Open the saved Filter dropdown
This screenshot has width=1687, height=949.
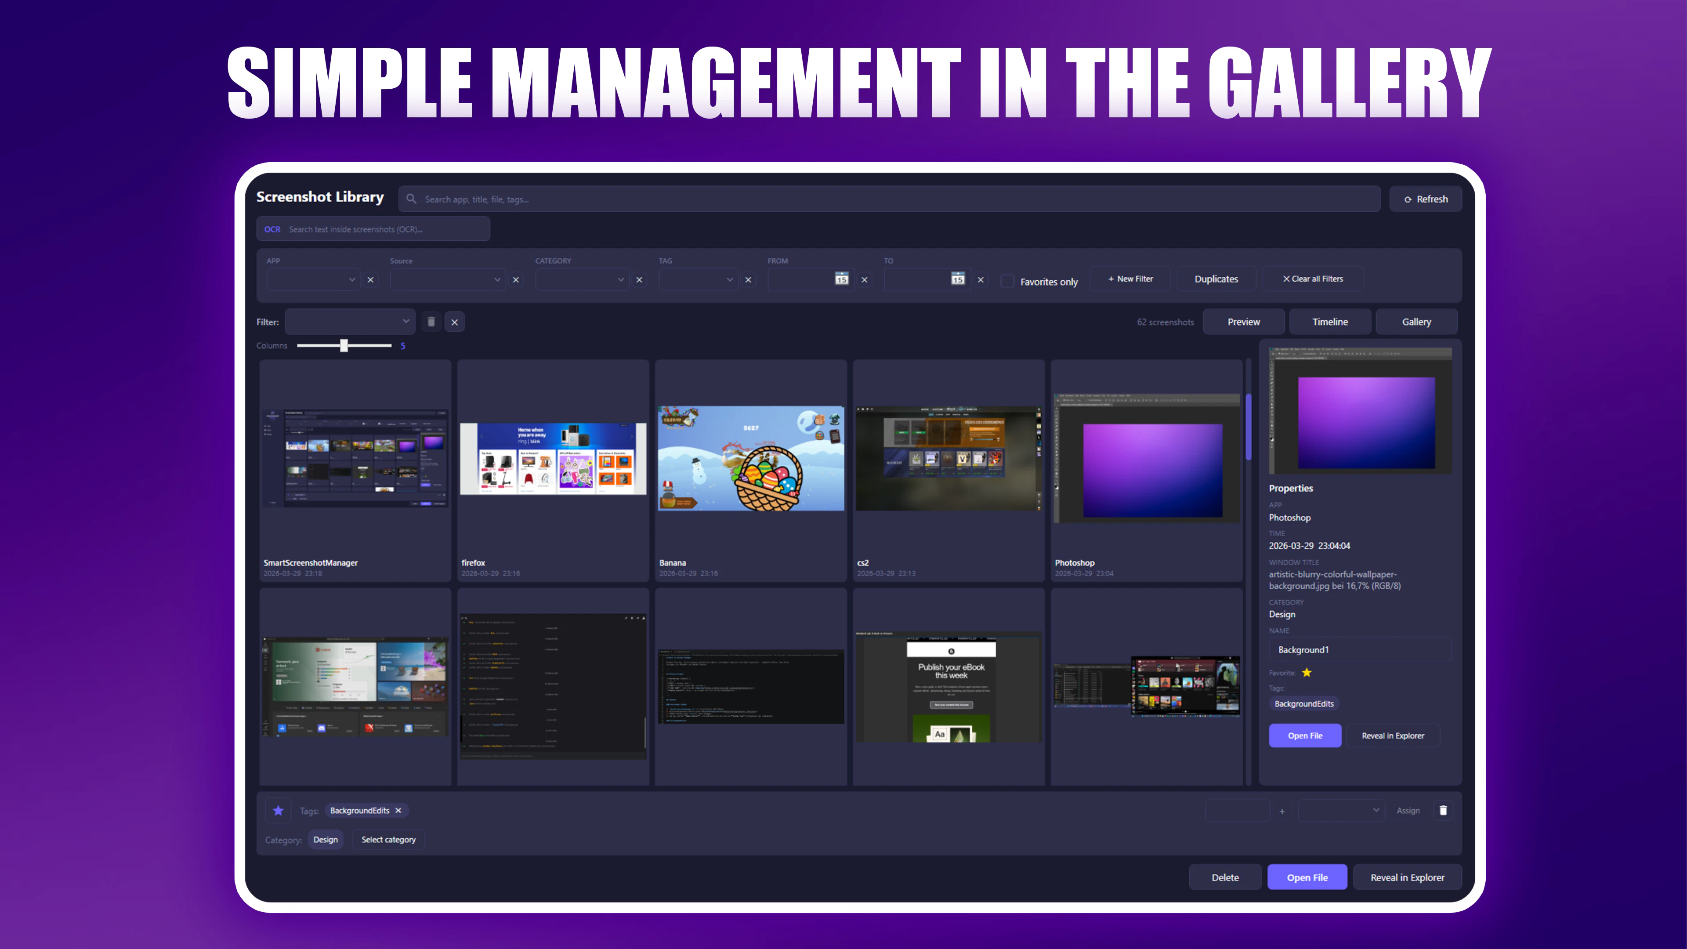pos(350,322)
